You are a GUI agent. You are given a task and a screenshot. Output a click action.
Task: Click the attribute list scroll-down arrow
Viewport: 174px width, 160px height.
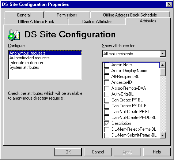[x=162, y=135]
